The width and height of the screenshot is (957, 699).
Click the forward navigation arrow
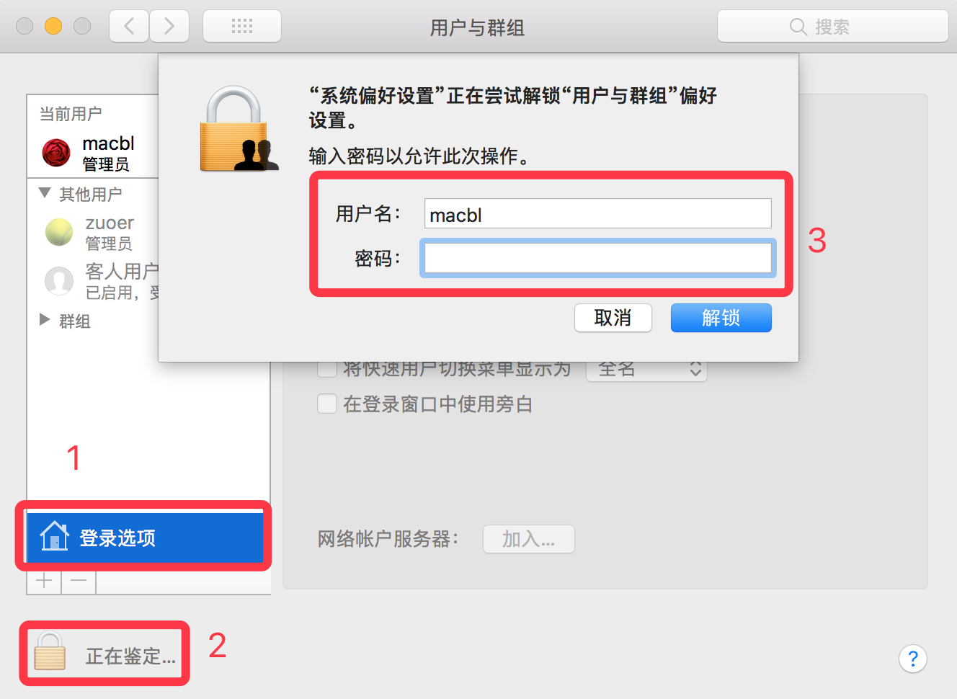tap(169, 27)
